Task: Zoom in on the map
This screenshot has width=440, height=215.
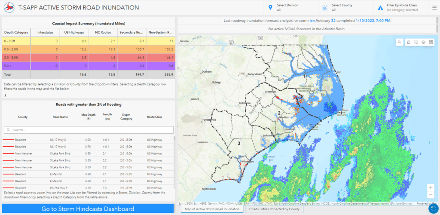Action: 431,187
